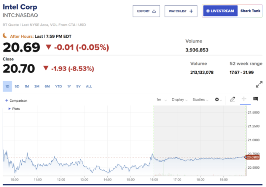Open the Studies dropdown
This screenshot has width=266, height=187.
[x=200, y=100]
